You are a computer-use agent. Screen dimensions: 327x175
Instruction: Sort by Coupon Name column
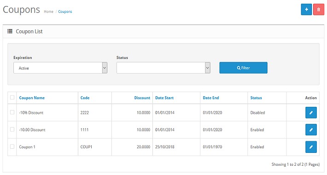[x=32, y=98]
